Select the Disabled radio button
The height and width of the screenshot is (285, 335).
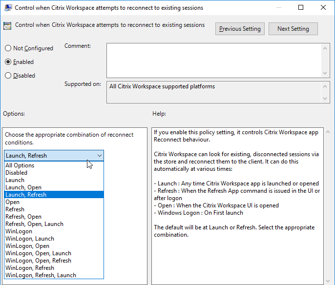(8, 76)
